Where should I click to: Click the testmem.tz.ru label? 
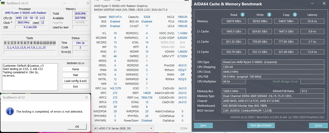(75, 63)
